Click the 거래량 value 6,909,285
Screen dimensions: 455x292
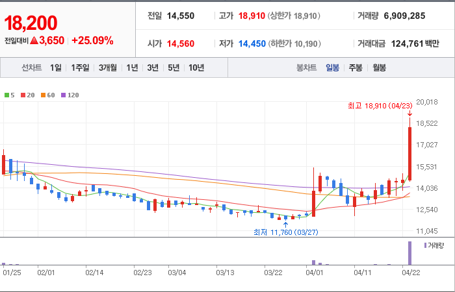[404, 16]
